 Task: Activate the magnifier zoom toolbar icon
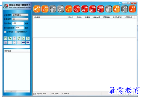tap(69, 9)
